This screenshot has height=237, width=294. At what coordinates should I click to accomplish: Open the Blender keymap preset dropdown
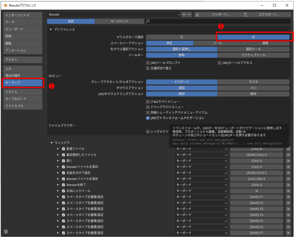pyautogui.click(x=114, y=15)
